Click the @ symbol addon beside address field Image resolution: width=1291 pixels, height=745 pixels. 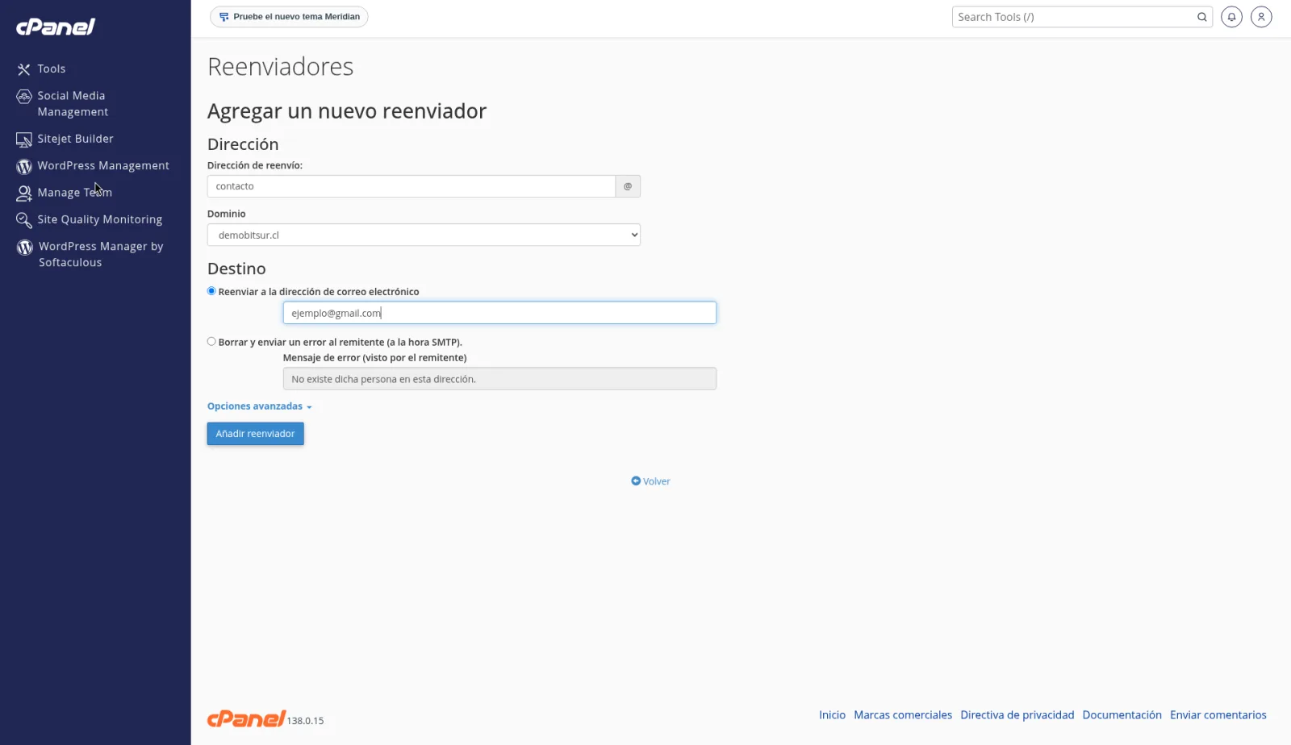coord(628,186)
